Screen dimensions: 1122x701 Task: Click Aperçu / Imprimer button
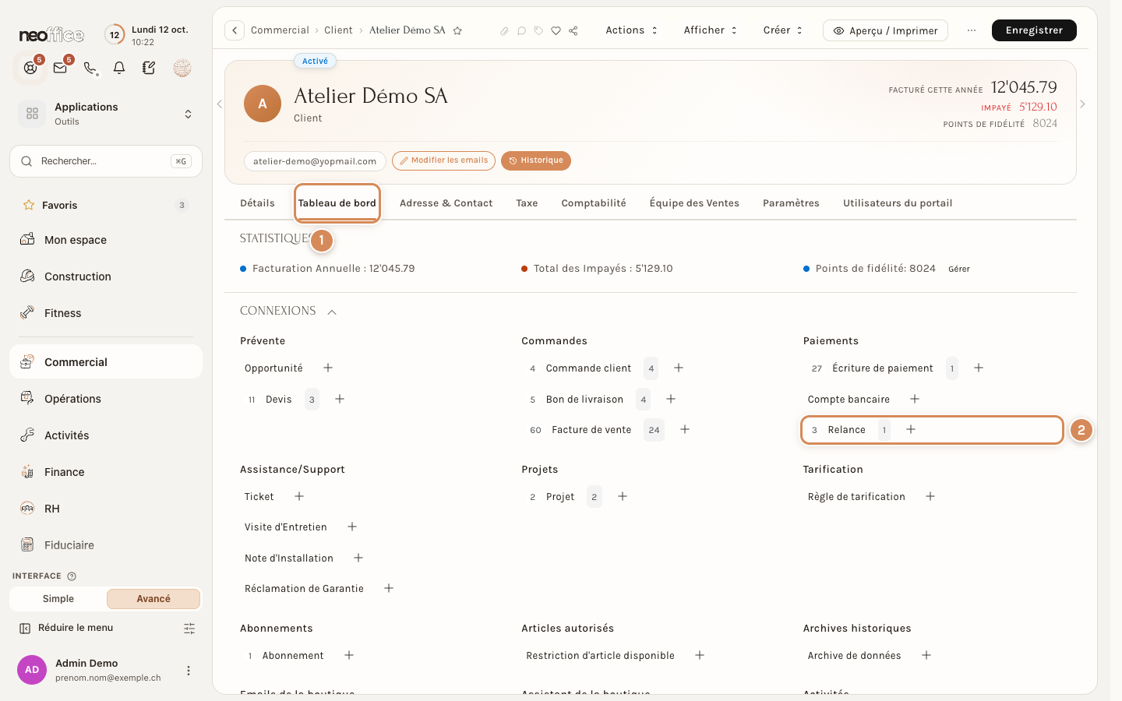point(885,30)
